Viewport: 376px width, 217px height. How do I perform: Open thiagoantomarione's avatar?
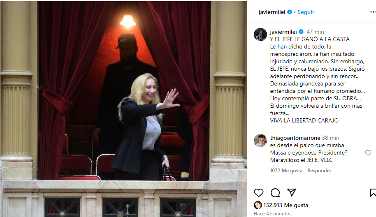[260, 141]
